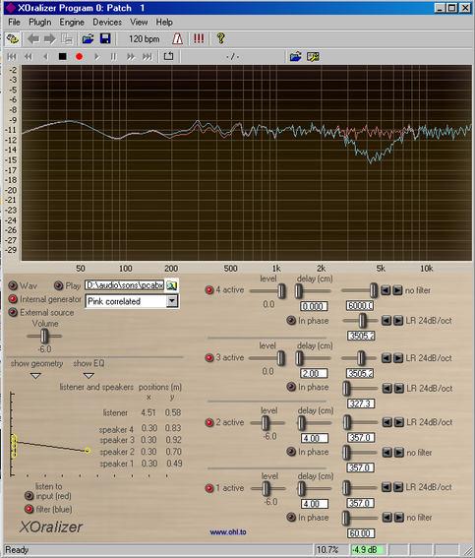Viewport: 475px width, 558px height.
Task: Click the yellow question mark help icon
Action: (x=221, y=38)
